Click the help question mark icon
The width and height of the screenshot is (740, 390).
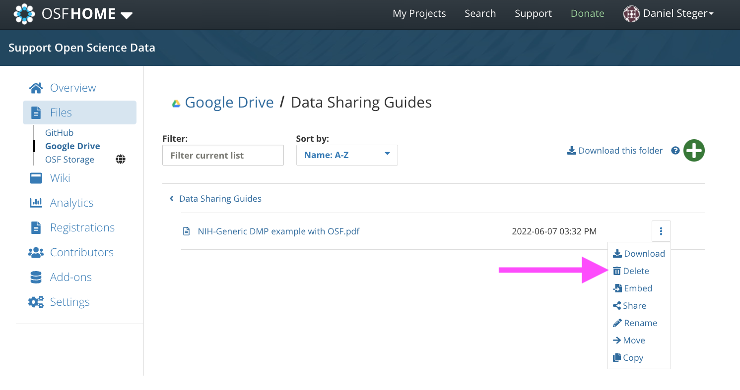pyautogui.click(x=675, y=151)
